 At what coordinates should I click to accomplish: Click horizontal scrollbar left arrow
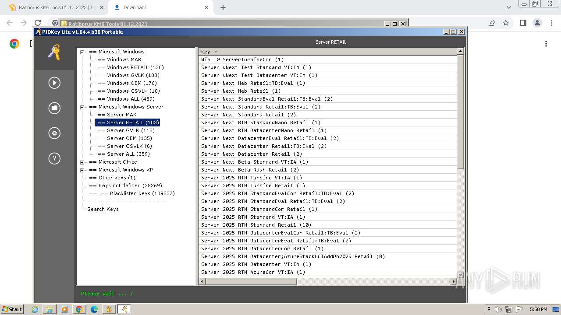(x=202, y=282)
